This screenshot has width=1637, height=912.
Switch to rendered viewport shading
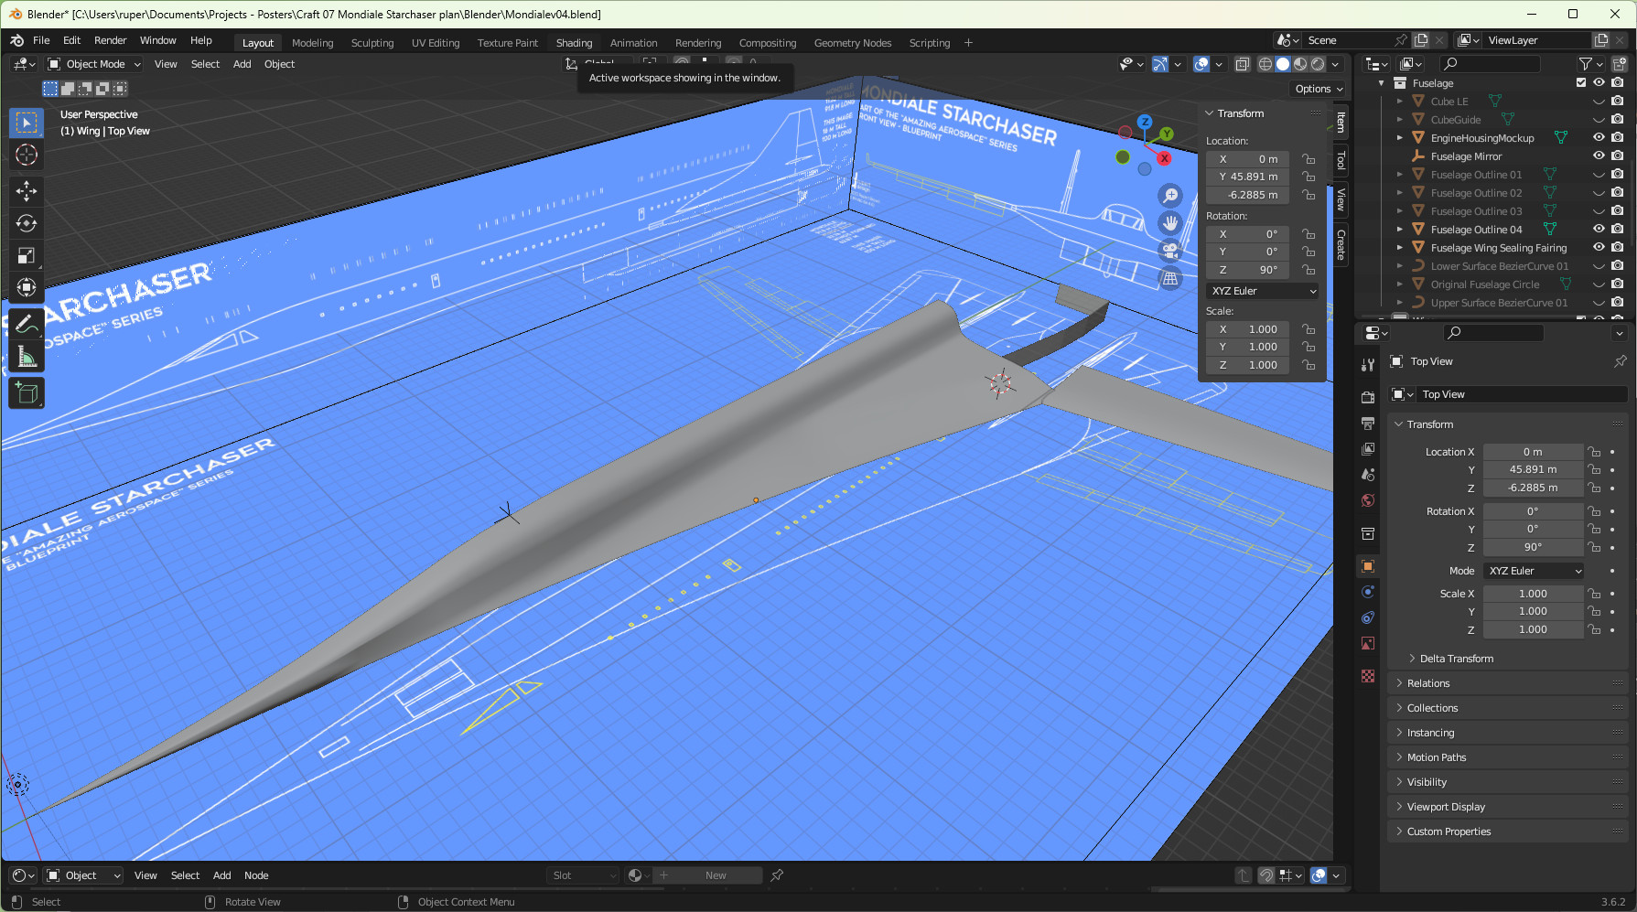click(x=1318, y=64)
